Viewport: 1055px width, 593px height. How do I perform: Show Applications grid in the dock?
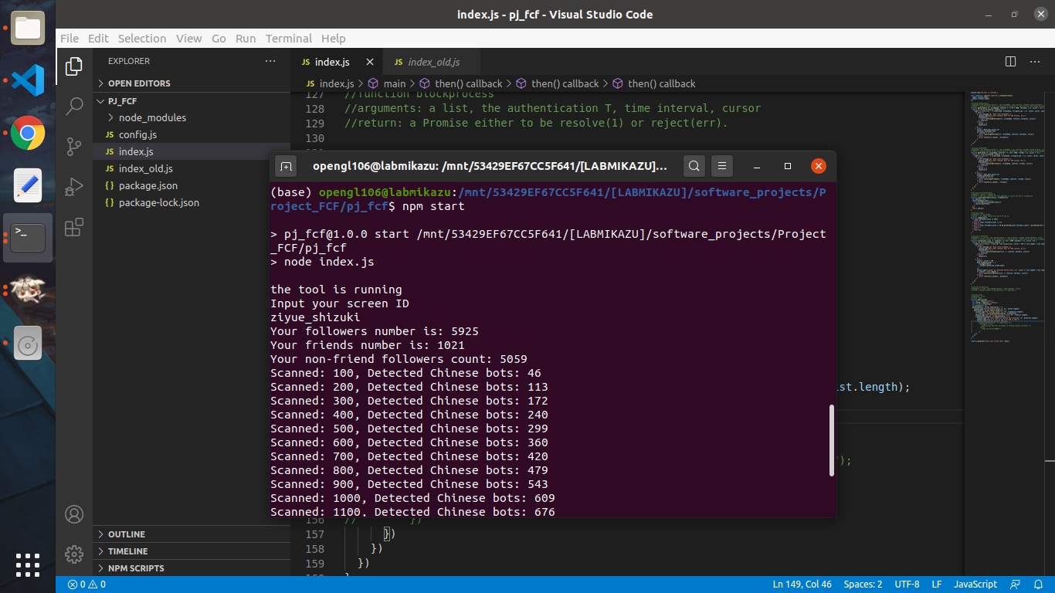point(28,564)
